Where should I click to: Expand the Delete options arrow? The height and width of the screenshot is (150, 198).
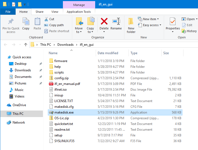(x=104, y=32)
